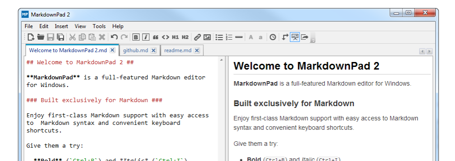Toggle the live preview pane icon

click(295, 37)
